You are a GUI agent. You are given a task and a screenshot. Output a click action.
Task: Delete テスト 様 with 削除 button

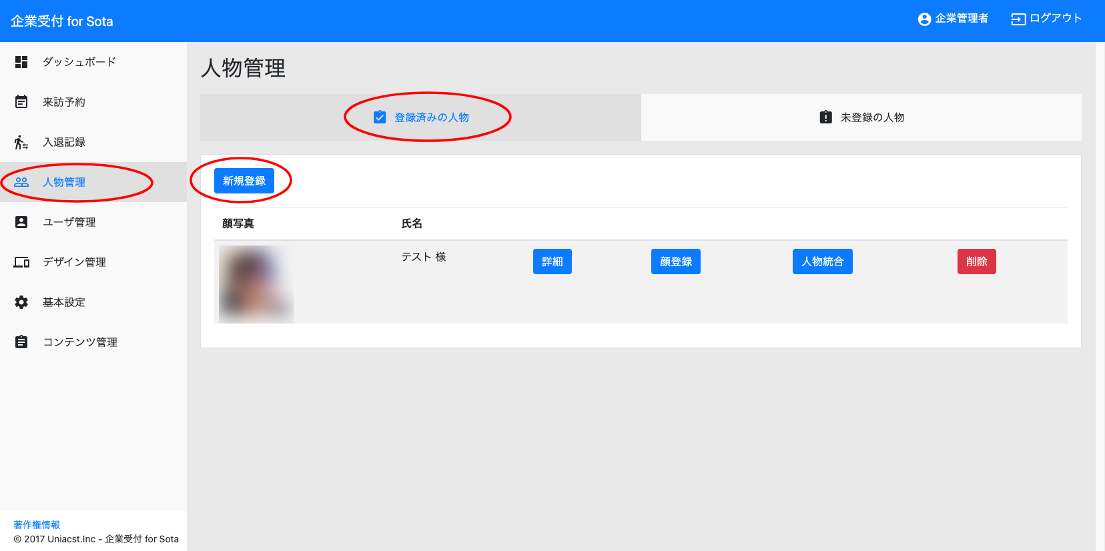[977, 261]
